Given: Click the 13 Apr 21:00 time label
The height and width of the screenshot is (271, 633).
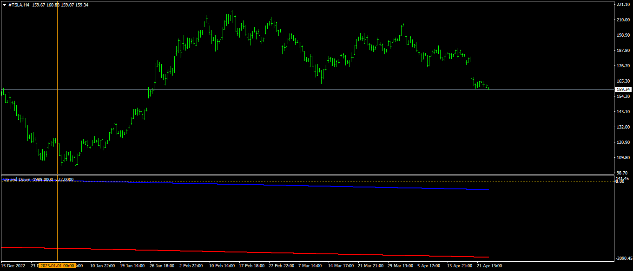Looking at the screenshot, I should pyautogui.click(x=460, y=266).
